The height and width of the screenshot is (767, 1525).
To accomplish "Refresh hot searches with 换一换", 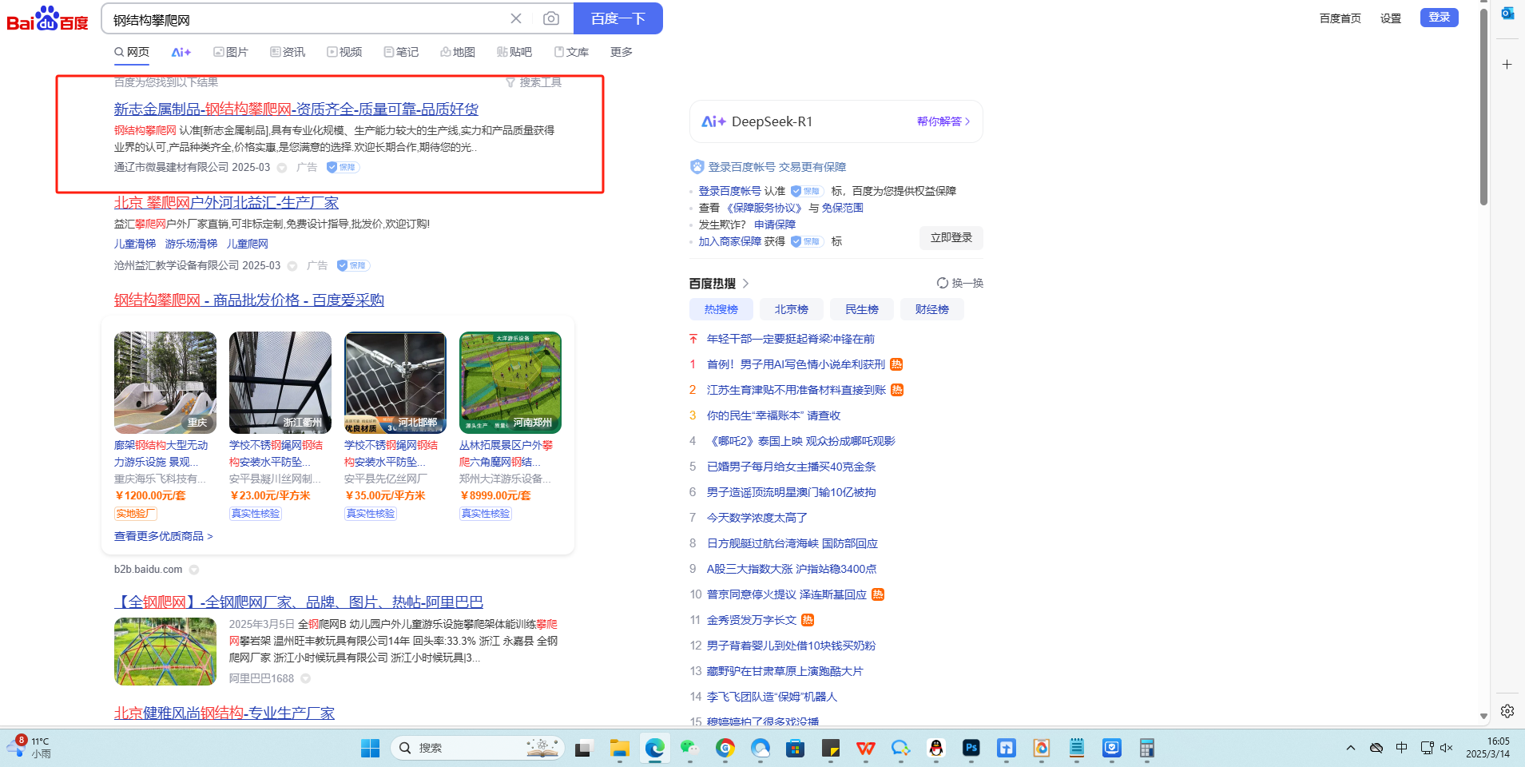I will pyautogui.click(x=959, y=283).
